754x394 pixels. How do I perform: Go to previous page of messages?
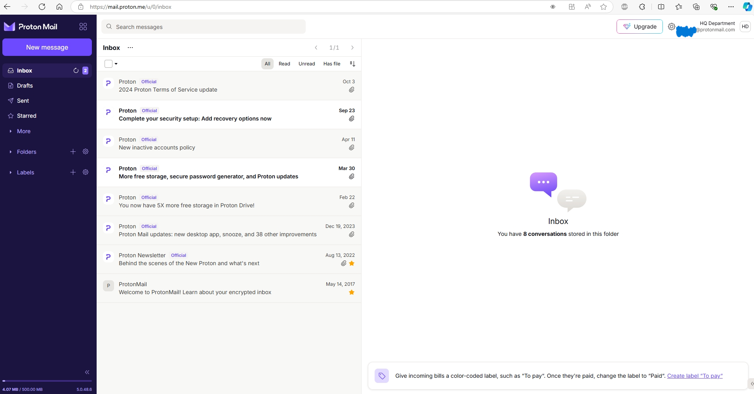[x=316, y=48]
